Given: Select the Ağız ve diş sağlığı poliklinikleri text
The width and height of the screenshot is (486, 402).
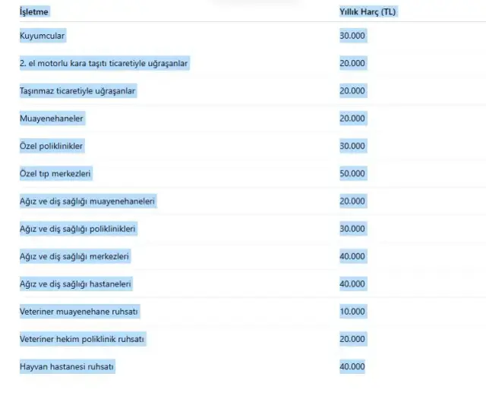Looking at the screenshot, I should (78, 228).
